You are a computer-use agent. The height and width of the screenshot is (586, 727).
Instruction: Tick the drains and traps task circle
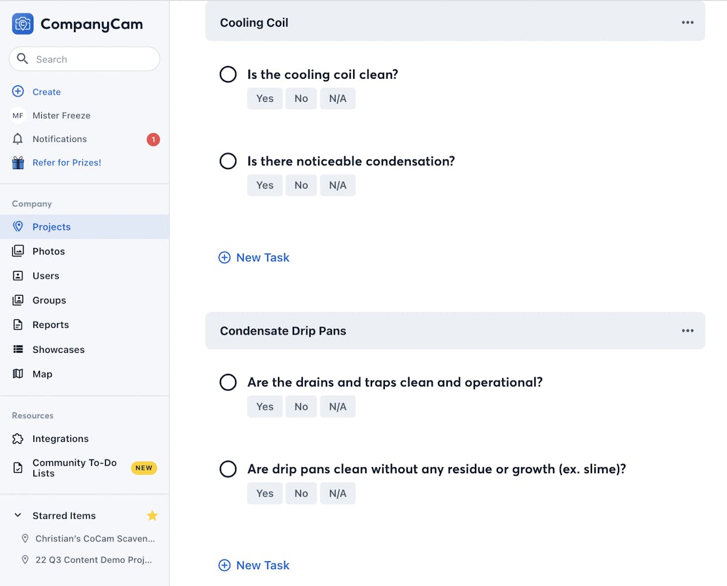228,382
